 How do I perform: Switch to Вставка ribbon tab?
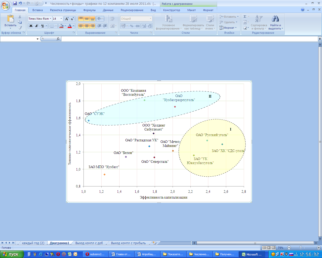(37, 10)
